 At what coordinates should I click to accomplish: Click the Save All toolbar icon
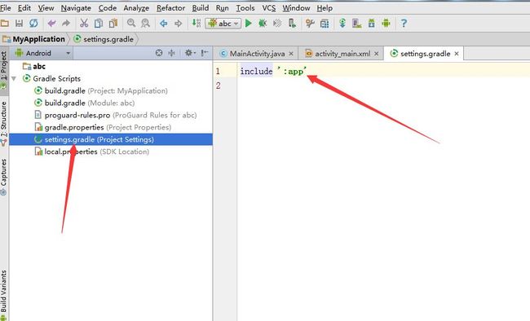[x=19, y=24]
